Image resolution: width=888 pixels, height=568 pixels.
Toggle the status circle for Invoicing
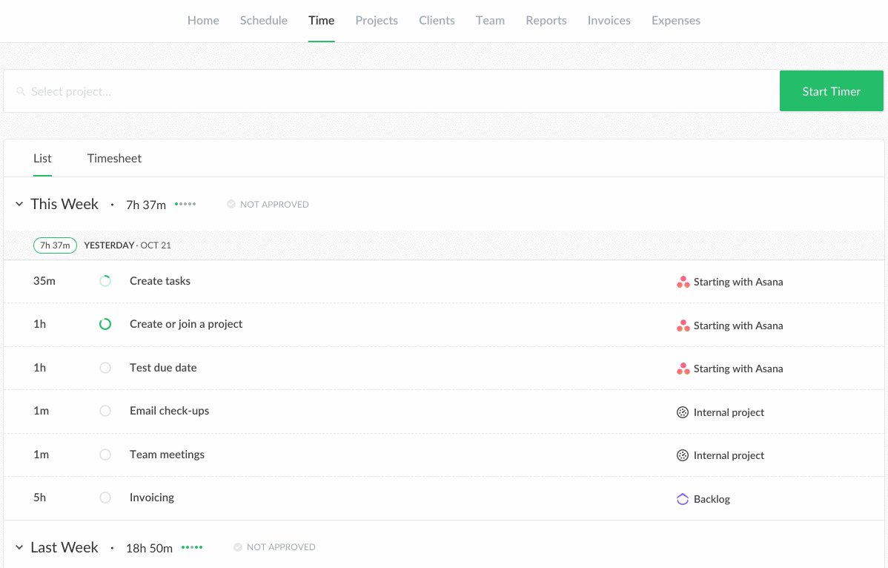[105, 498]
